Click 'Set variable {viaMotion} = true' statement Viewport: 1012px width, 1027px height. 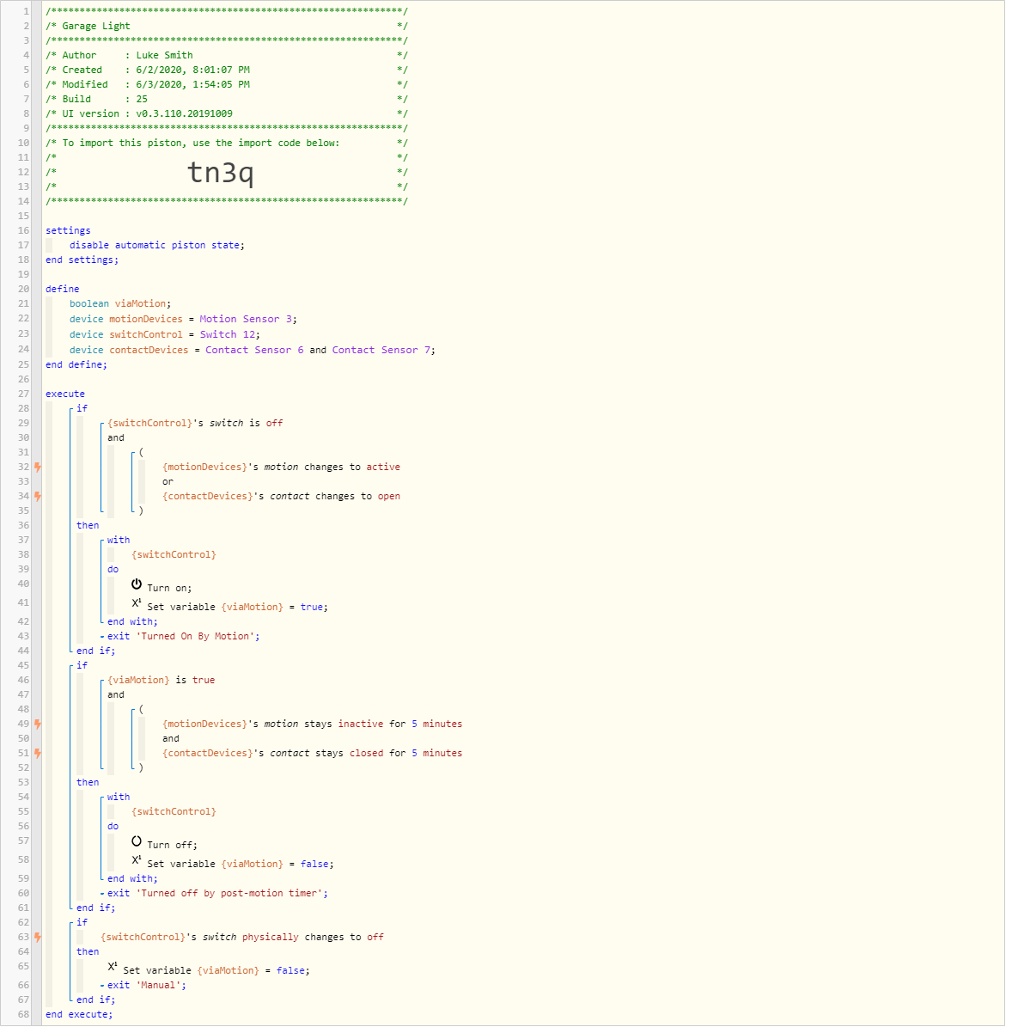point(238,607)
